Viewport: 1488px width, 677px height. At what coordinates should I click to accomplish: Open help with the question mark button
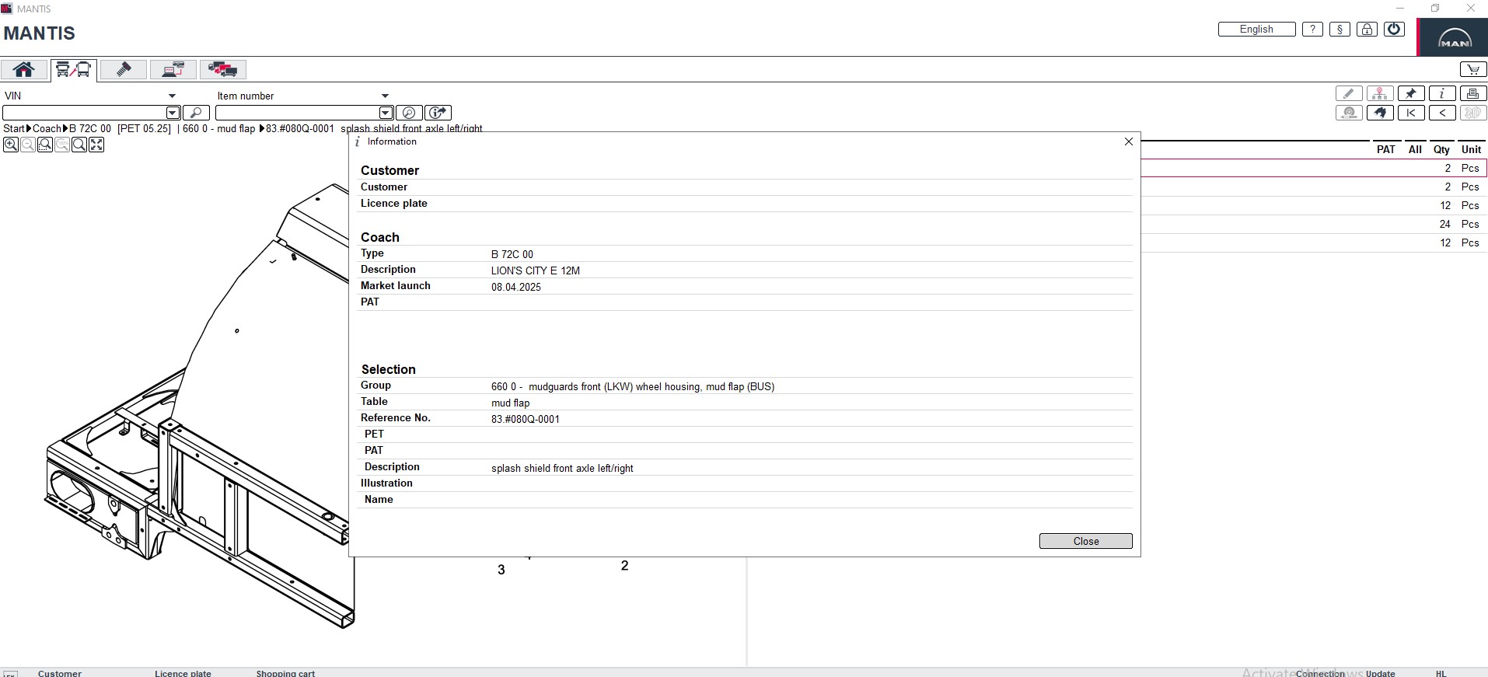(1312, 30)
